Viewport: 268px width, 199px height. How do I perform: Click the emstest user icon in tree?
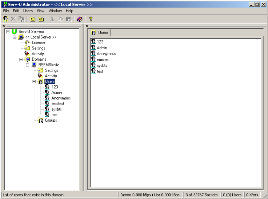pos(47,103)
